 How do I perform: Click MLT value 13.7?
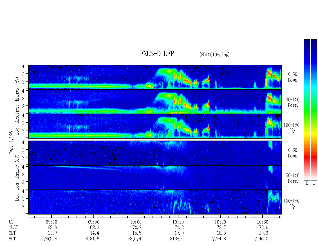point(53,233)
